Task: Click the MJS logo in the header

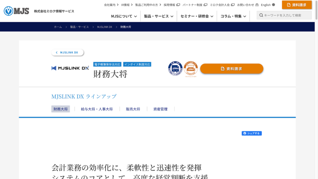Action: [16, 11]
